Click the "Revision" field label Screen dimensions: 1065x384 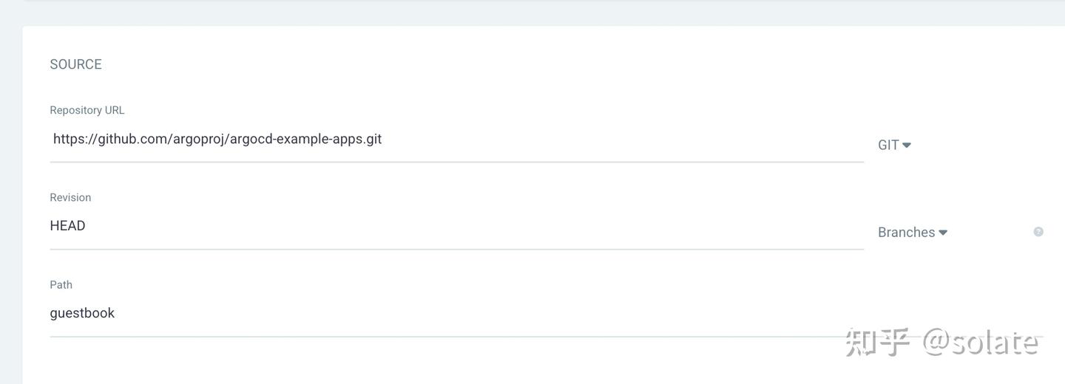click(70, 197)
